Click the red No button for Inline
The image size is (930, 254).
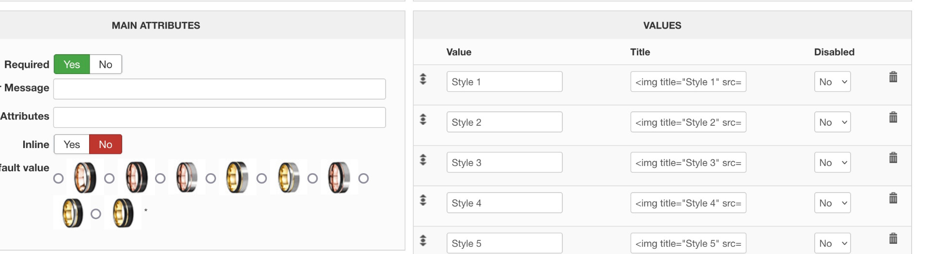pos(106,144)
